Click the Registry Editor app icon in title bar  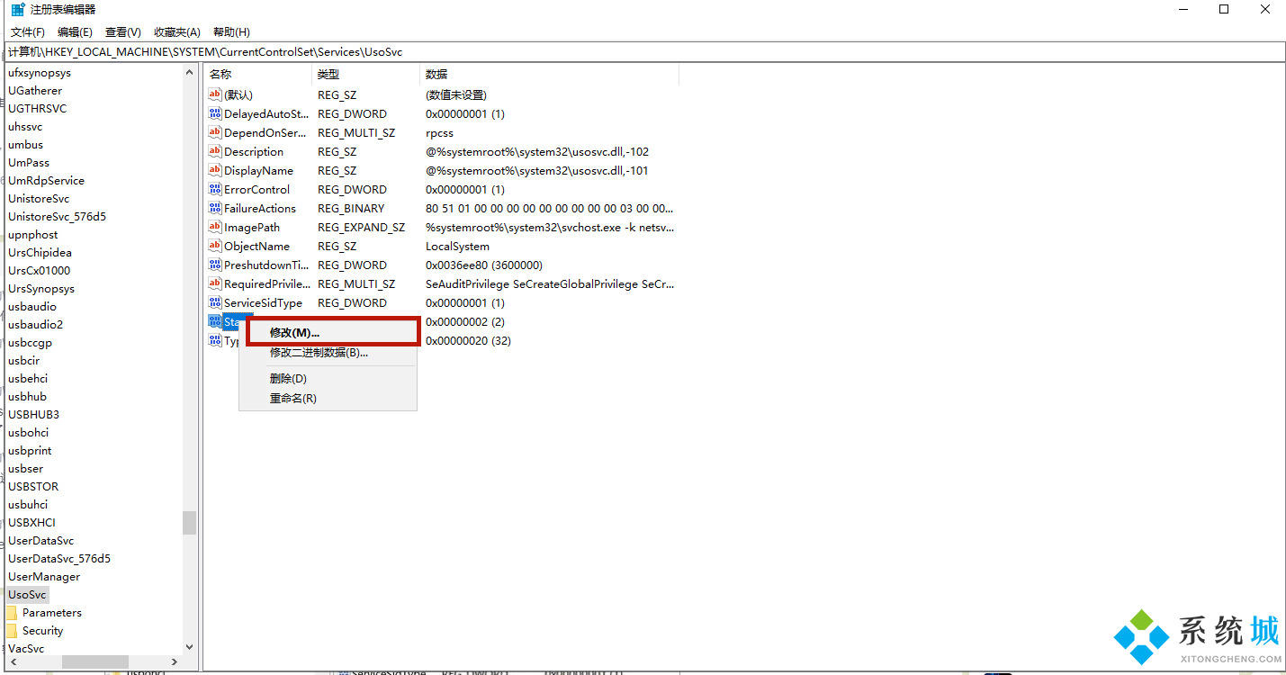click(18, 10)
